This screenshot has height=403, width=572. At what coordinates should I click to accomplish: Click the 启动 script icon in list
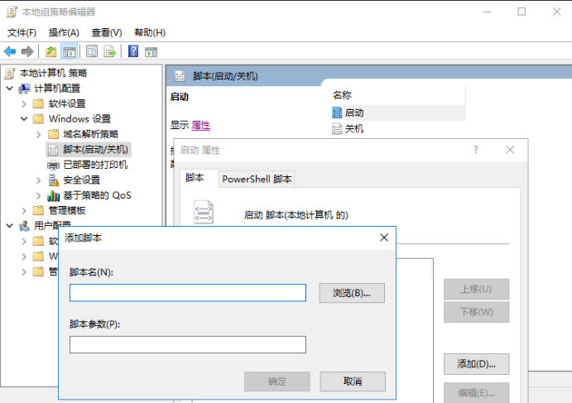tap(337, 113)
